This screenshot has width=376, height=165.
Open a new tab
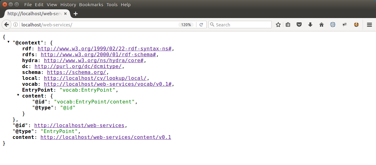[76, 14]
